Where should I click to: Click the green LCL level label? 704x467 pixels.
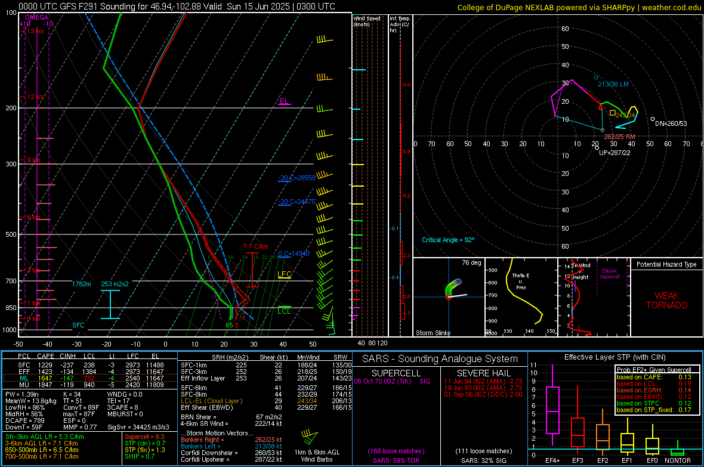(284, 311)
